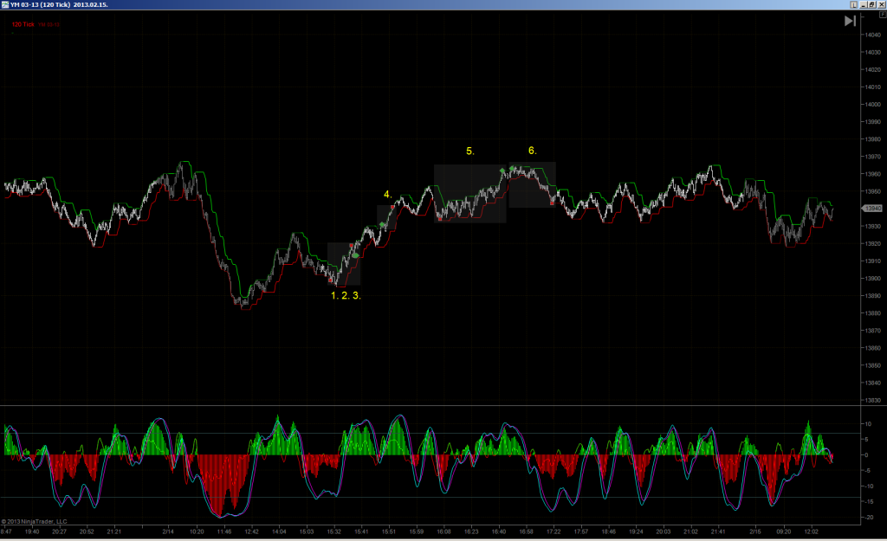
Task: Click the 2/14 date label on the time axis
Action: point(168,531)
